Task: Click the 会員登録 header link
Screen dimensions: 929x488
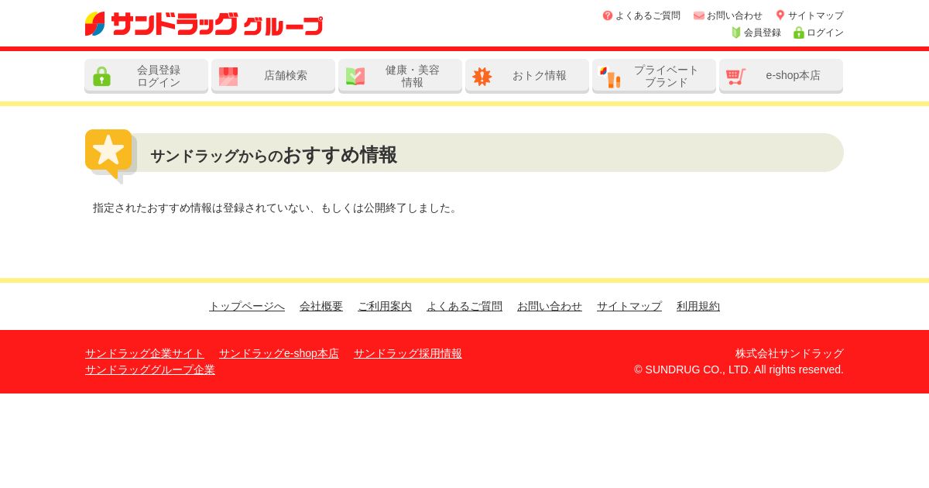Action: [763, 33]
